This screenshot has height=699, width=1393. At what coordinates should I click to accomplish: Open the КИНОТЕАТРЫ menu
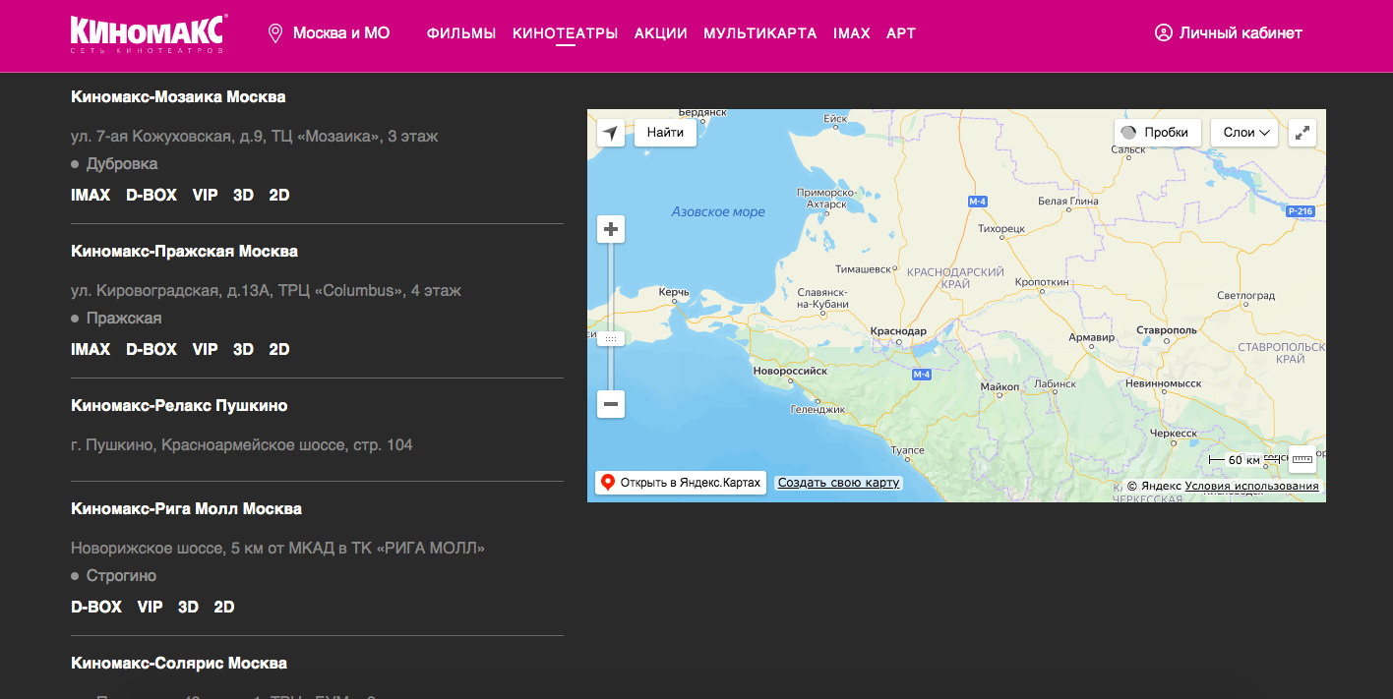pos(565,33)
